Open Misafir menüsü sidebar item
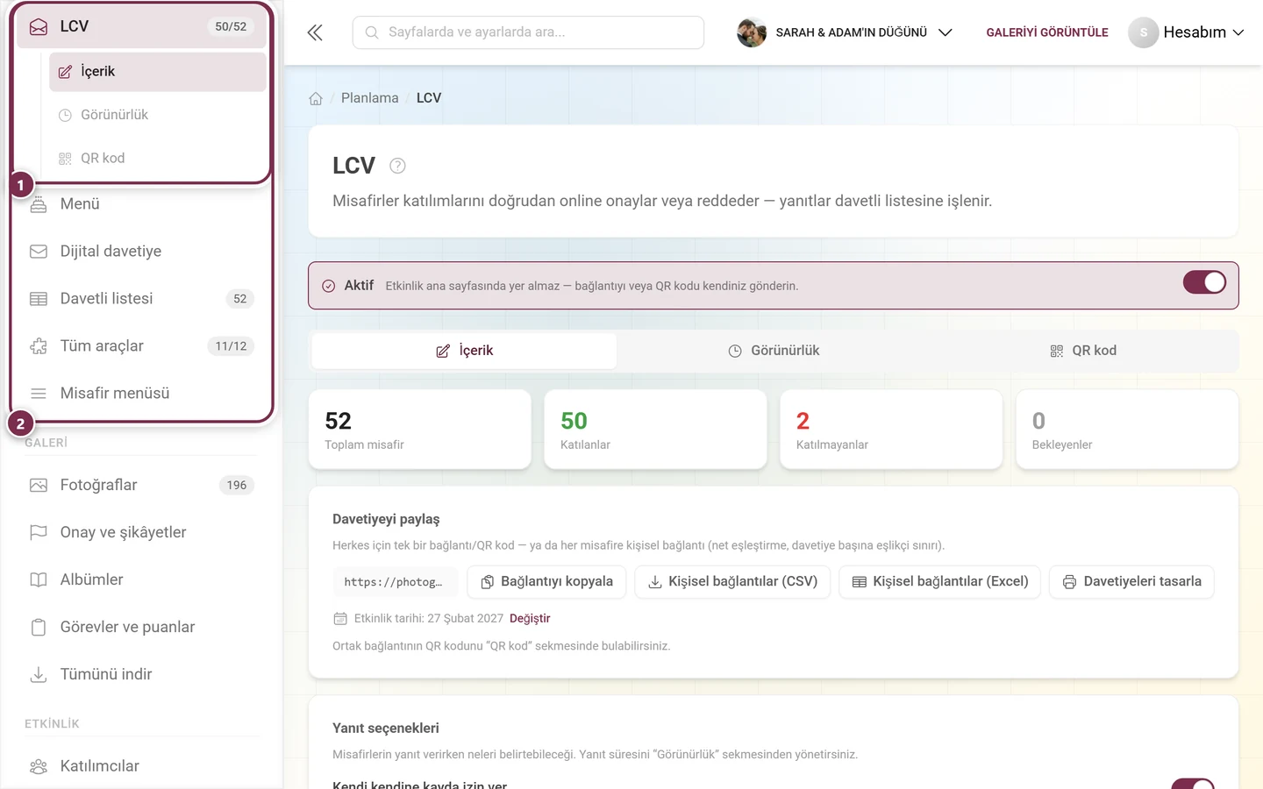Image resolution: width=1263 pixels, height=789 pixels. tap(140, 393)
